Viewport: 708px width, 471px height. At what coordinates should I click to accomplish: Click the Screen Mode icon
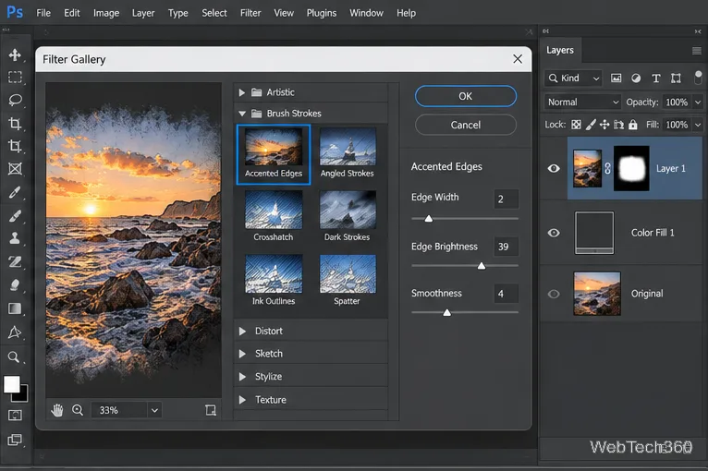(15, 440)
